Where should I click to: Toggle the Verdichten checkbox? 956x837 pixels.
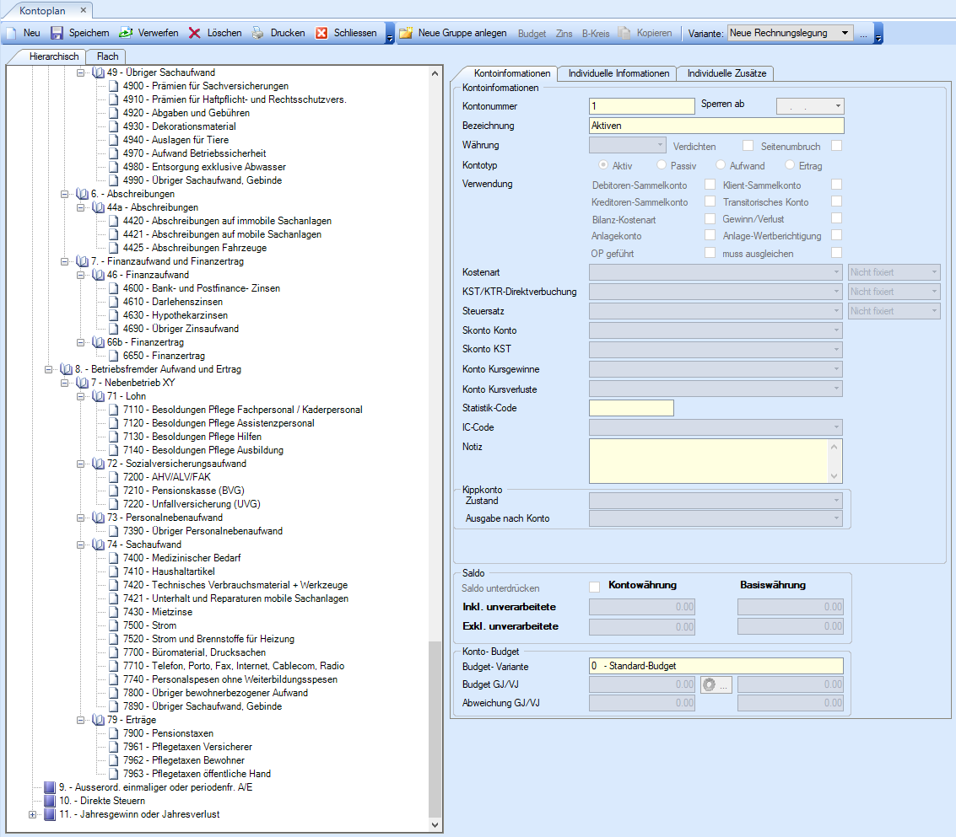(x=748, y=146)
